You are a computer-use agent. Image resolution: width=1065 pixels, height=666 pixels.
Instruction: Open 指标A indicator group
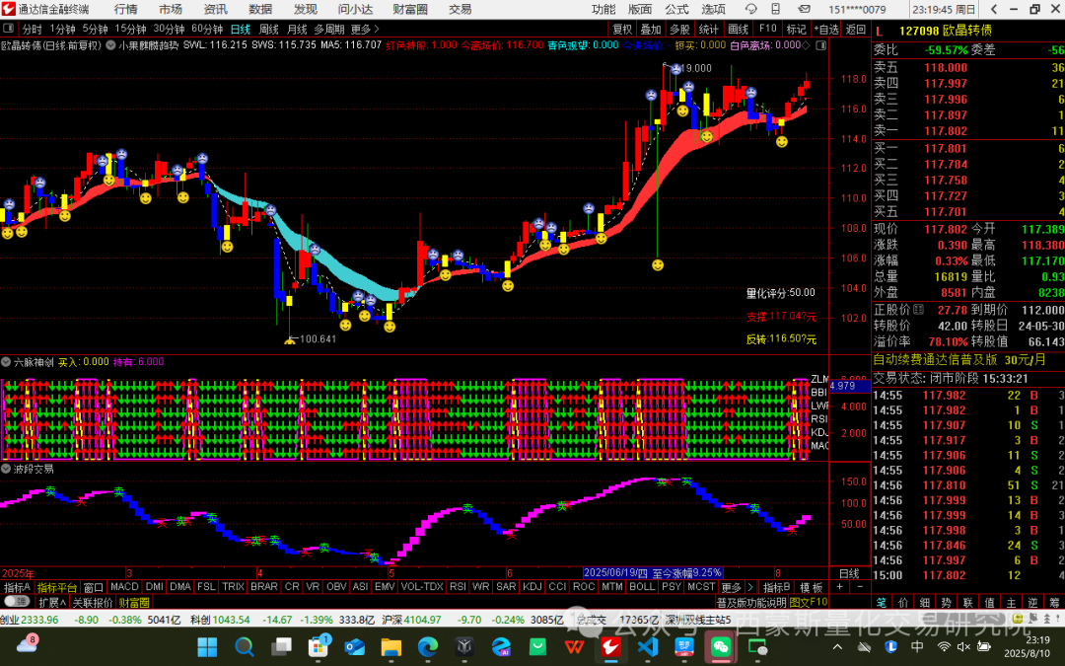point(17,587)
